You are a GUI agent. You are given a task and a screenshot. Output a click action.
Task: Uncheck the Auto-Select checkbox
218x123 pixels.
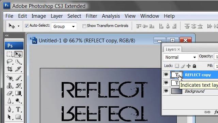27,26
